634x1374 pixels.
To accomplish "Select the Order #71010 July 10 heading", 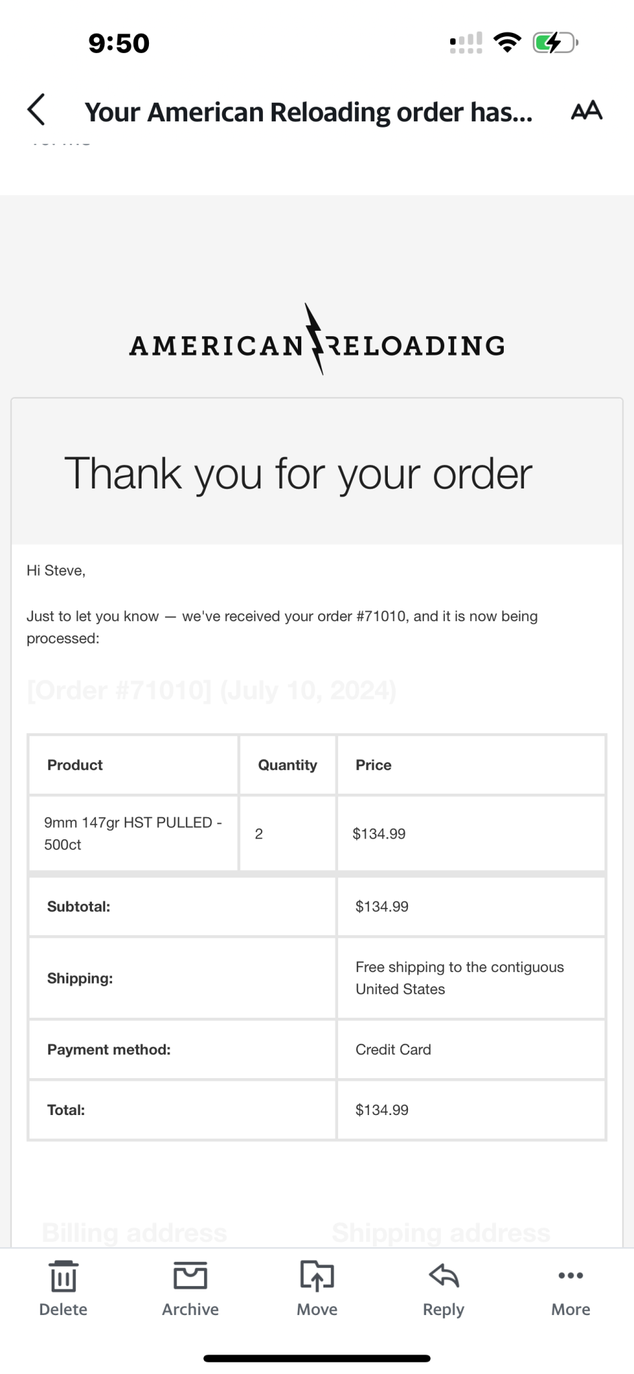I will [x=211, y=690].
